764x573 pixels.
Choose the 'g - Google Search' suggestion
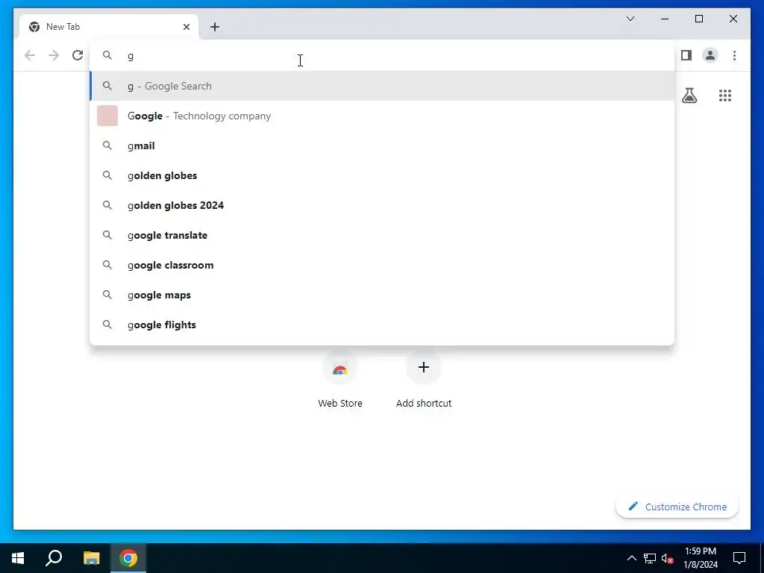pos(382,87)
